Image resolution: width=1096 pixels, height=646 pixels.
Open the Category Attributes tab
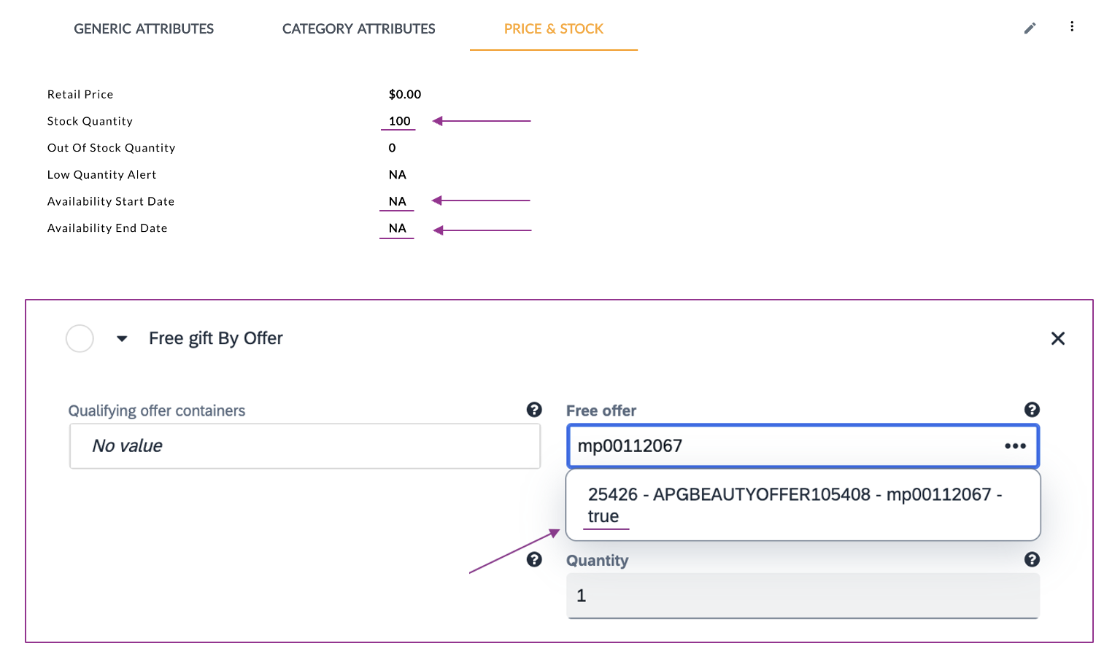pyautogui.click(x=358, y=29)
